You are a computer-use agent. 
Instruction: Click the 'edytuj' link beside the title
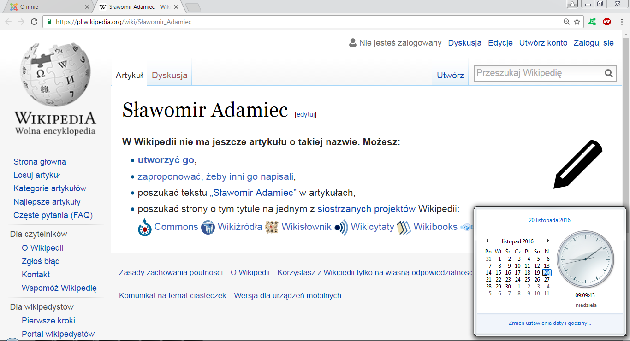305,114
